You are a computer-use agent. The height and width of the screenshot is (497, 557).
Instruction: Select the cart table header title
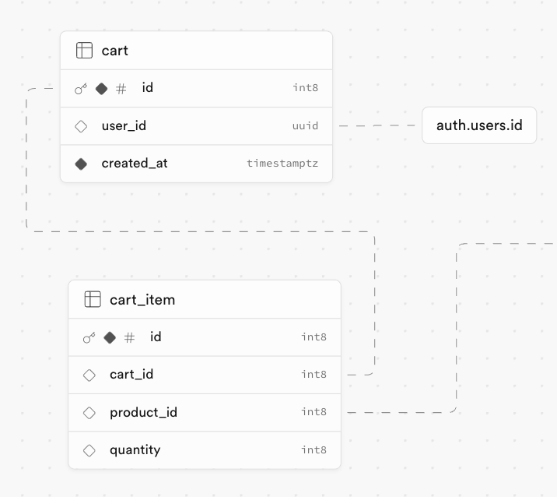(x=115, y=51)
